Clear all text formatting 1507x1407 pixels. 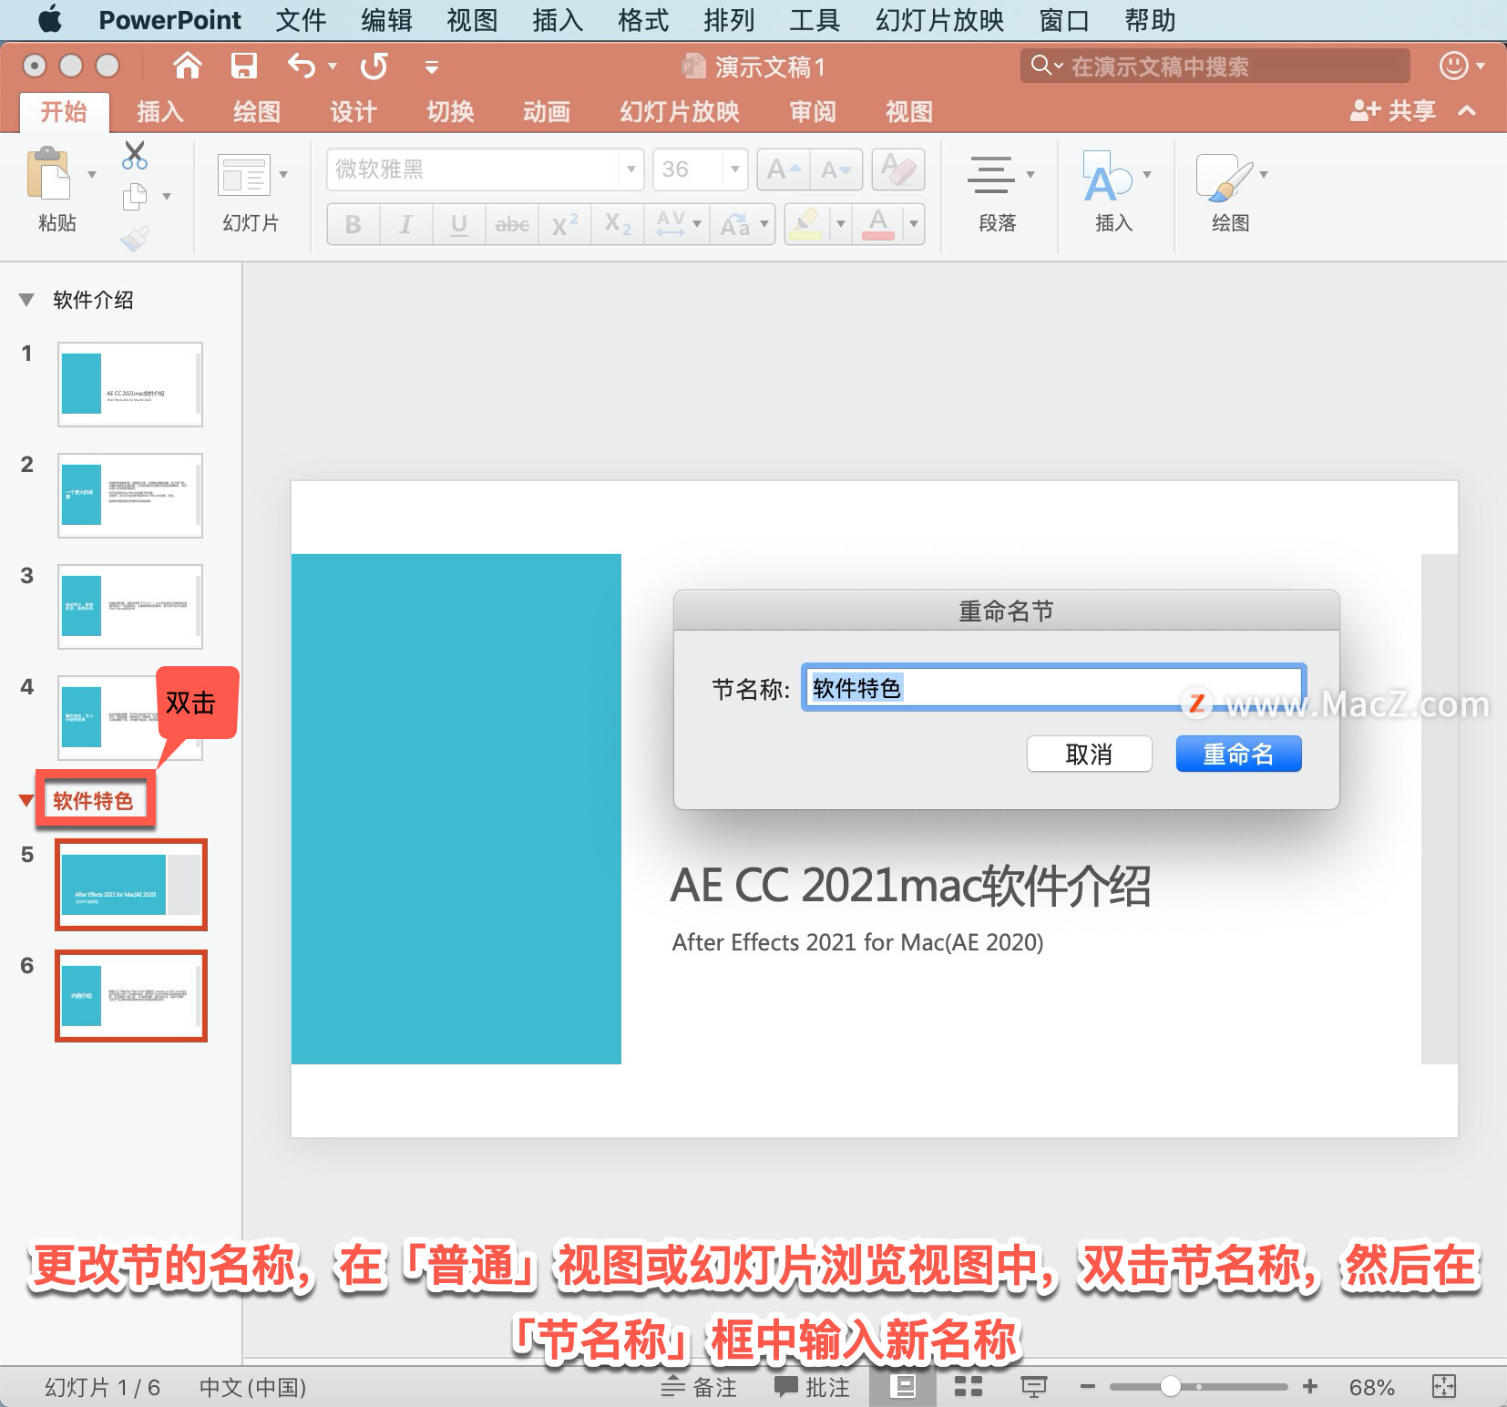pyautogui.click(x=898, y=169)
